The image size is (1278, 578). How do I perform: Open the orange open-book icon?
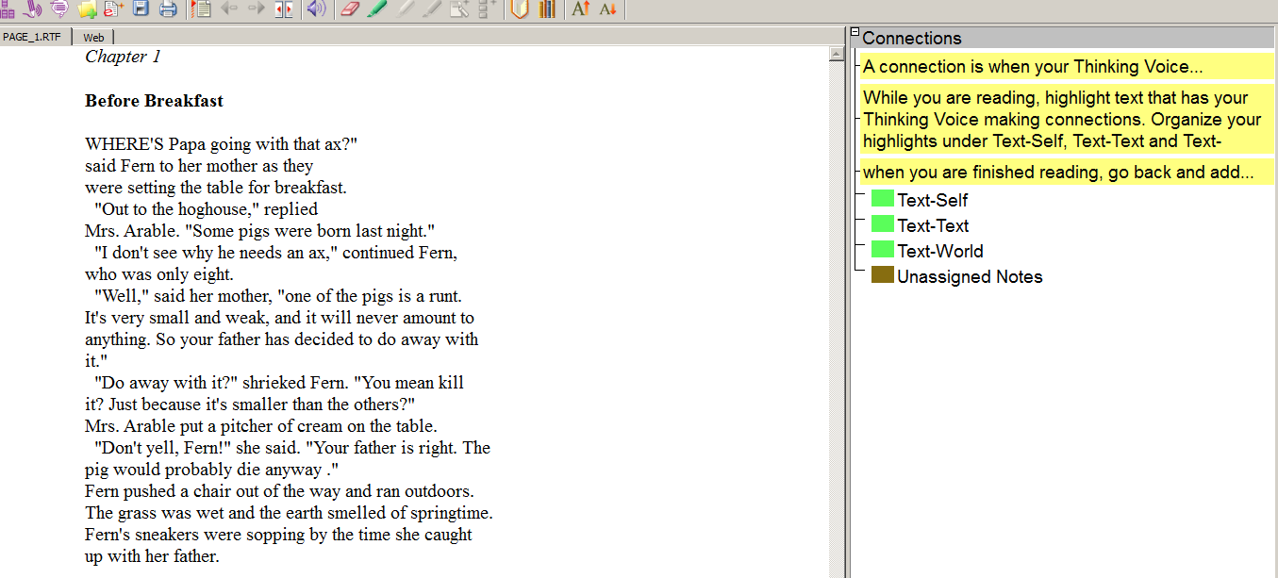tap(519, 9)
